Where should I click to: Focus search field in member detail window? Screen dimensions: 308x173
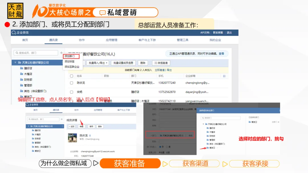(x=43, y=119)
